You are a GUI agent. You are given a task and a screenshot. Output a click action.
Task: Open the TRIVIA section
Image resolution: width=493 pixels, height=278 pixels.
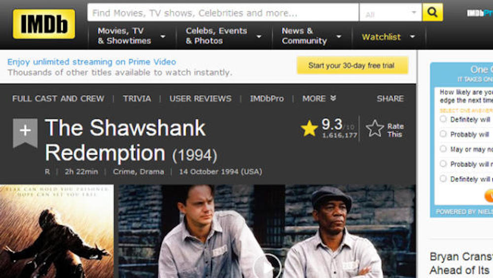137,98
